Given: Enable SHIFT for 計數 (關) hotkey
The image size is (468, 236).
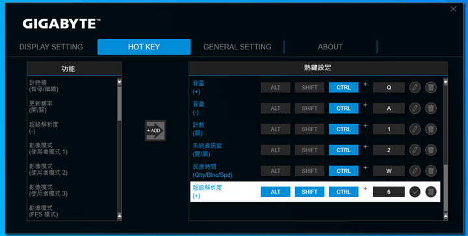Looking at the screenshot, I should click(x=309, y=129).
